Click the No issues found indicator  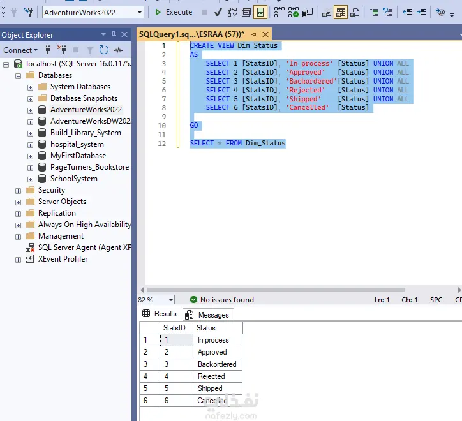coord(222,300)
